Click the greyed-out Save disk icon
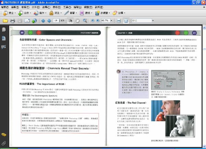206x149 pixels. pyautogui.click(x=20, y=21)
